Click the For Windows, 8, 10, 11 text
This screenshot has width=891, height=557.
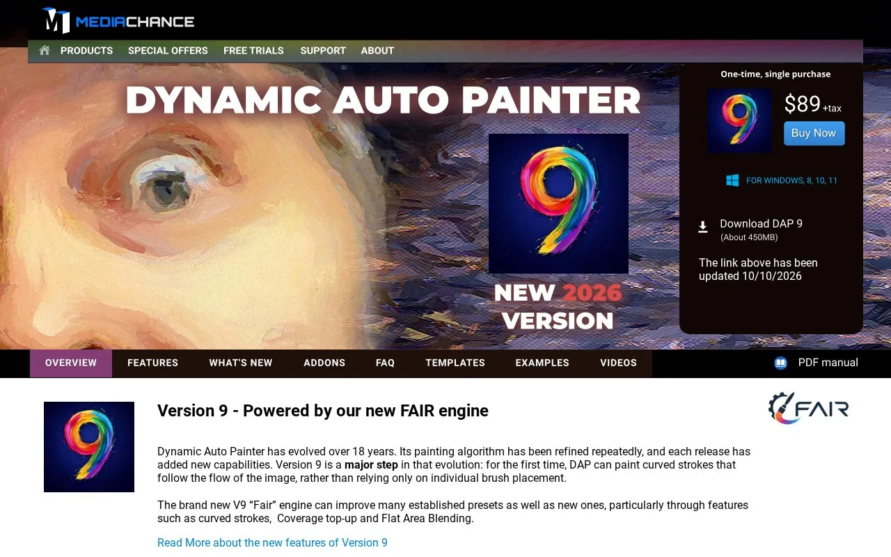pyautogui.click(x=792, y=180)
